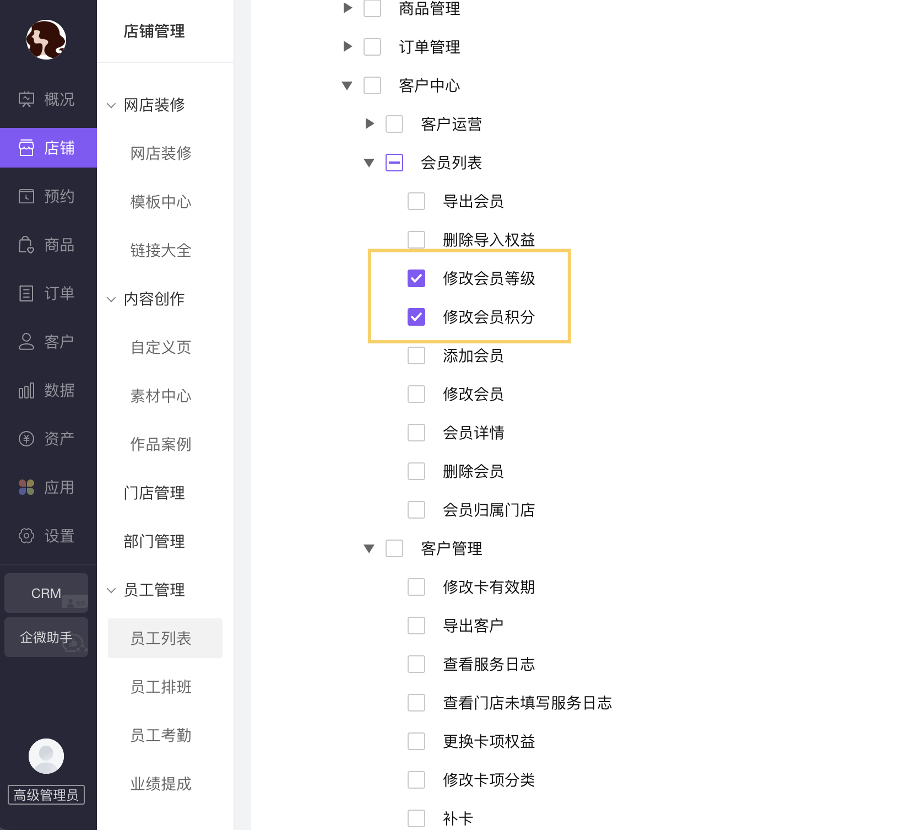Uncheck the 修改会员积分 checkbox
Viewport: 922px width, 830px height.
pos(416,317)
